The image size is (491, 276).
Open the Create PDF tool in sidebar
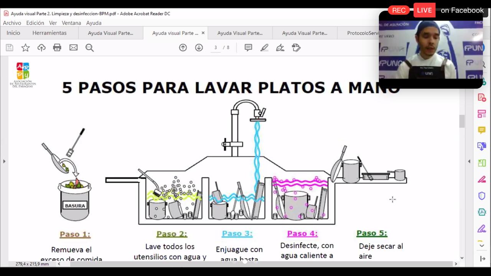(482, 97)
